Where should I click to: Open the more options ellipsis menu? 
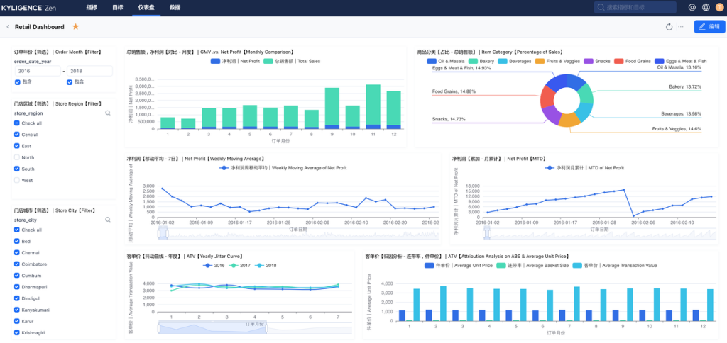(x=681, y=27)
